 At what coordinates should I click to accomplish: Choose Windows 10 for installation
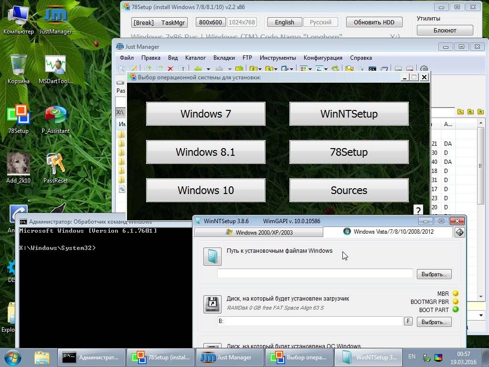tap(205, 190)
